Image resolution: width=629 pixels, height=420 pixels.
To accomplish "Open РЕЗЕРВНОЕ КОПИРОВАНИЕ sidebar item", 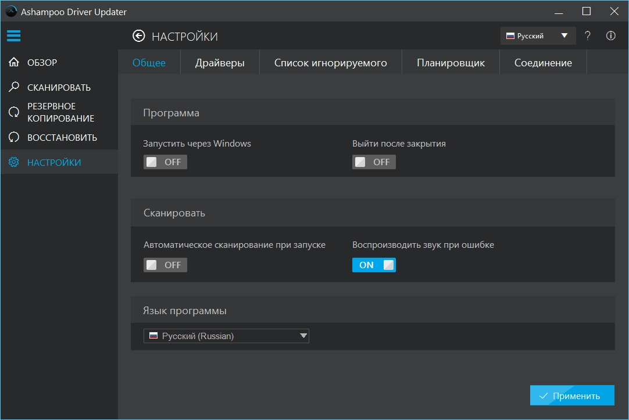I will (59, 112).
